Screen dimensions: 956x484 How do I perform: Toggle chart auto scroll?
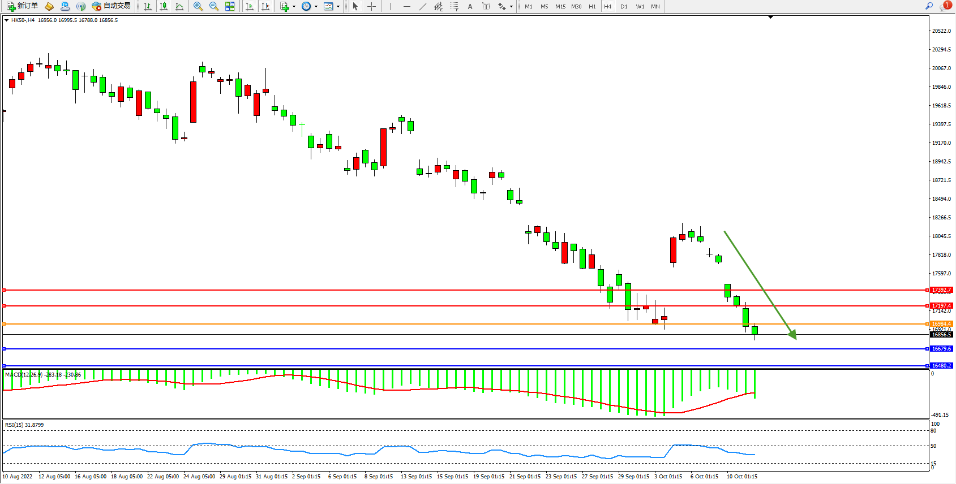tap(250, 6)
